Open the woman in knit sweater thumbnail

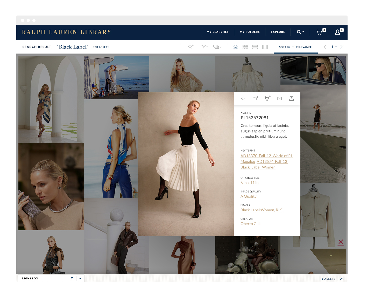(182, 74)
